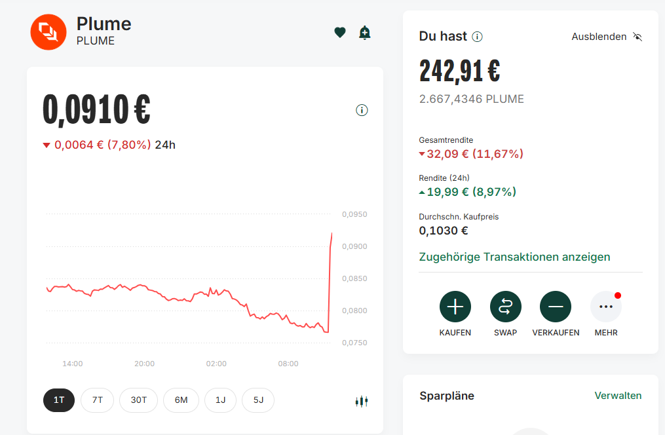This screenshot has width=665, height=435.
Task: Open price info icon beside 0,0910 €
Action: coord(362,110)
